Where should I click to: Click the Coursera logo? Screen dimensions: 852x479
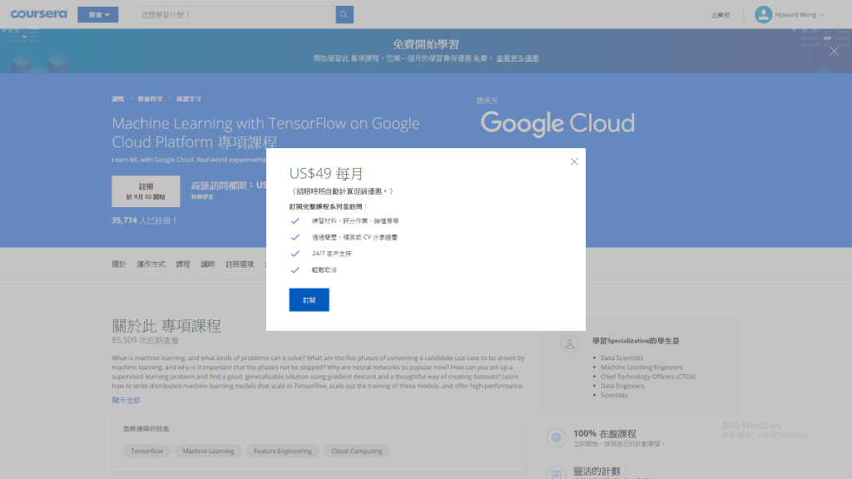38,14
